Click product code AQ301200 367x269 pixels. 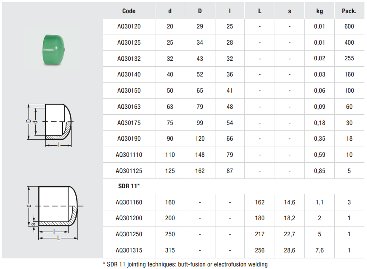[x=129, y=218]
